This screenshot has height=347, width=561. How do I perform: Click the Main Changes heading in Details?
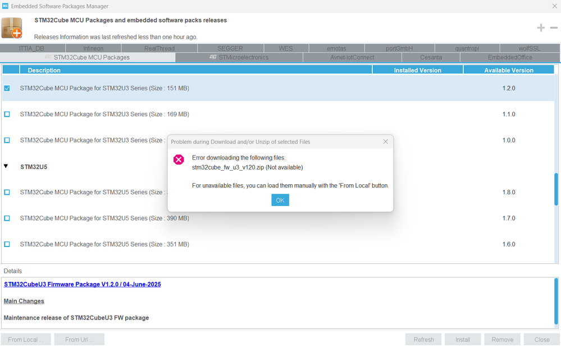(x=24, y=301)
